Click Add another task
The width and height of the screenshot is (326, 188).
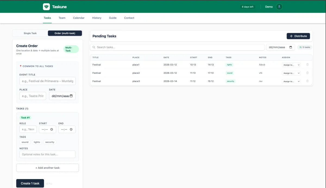point(47,168)
